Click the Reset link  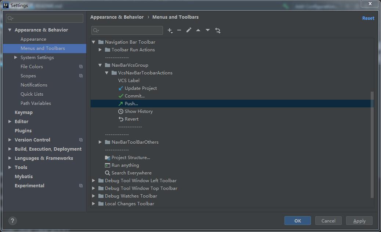point(368,18)
